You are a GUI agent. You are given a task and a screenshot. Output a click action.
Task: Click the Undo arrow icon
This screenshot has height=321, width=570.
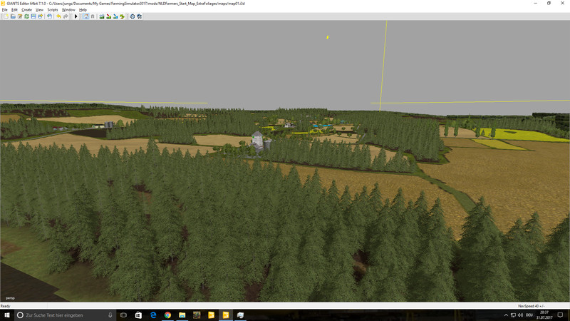58,16
